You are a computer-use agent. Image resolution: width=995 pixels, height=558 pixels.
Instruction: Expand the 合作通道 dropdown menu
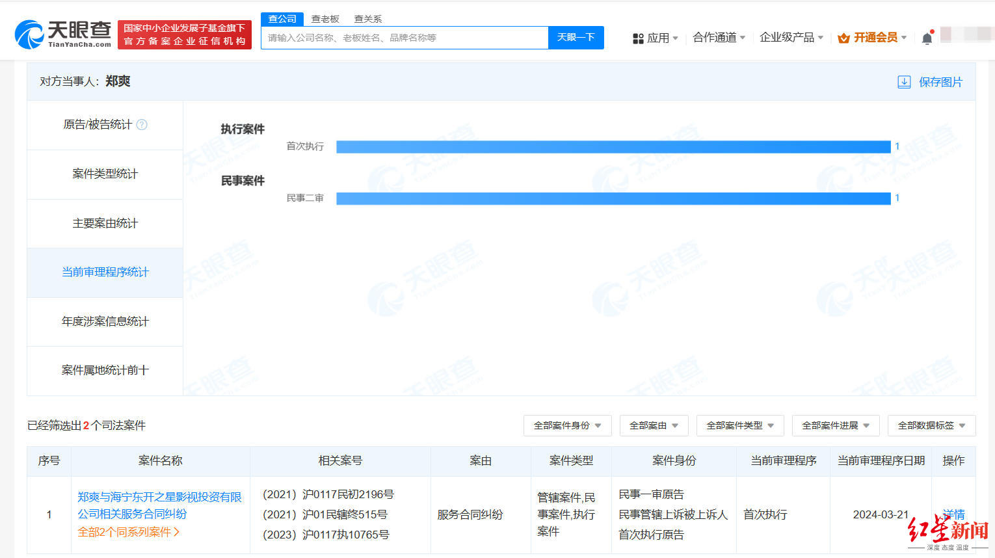coord(719,38)
